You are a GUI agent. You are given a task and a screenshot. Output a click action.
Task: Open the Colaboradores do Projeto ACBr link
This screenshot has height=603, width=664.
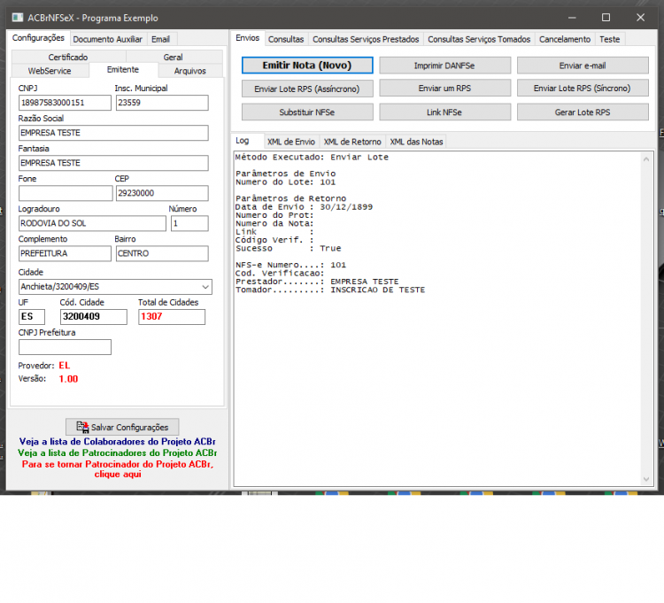tap(117, 441)
